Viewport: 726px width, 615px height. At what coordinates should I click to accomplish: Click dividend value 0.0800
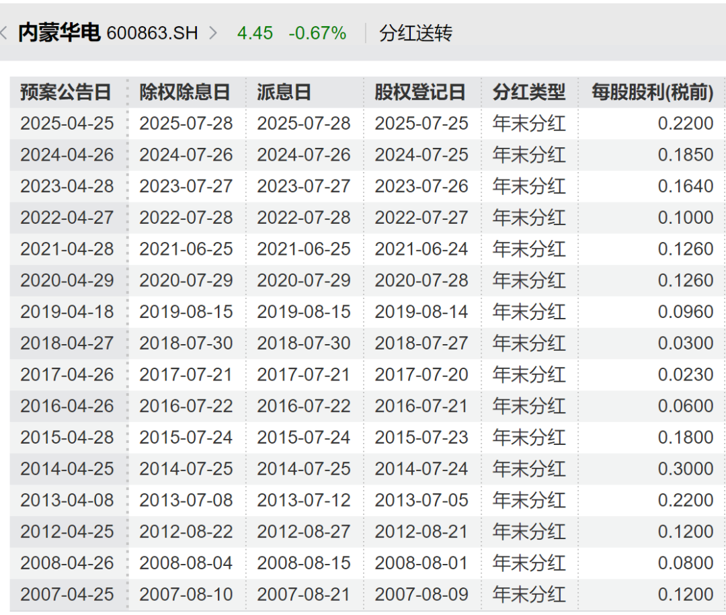click(x=686, y=563)
